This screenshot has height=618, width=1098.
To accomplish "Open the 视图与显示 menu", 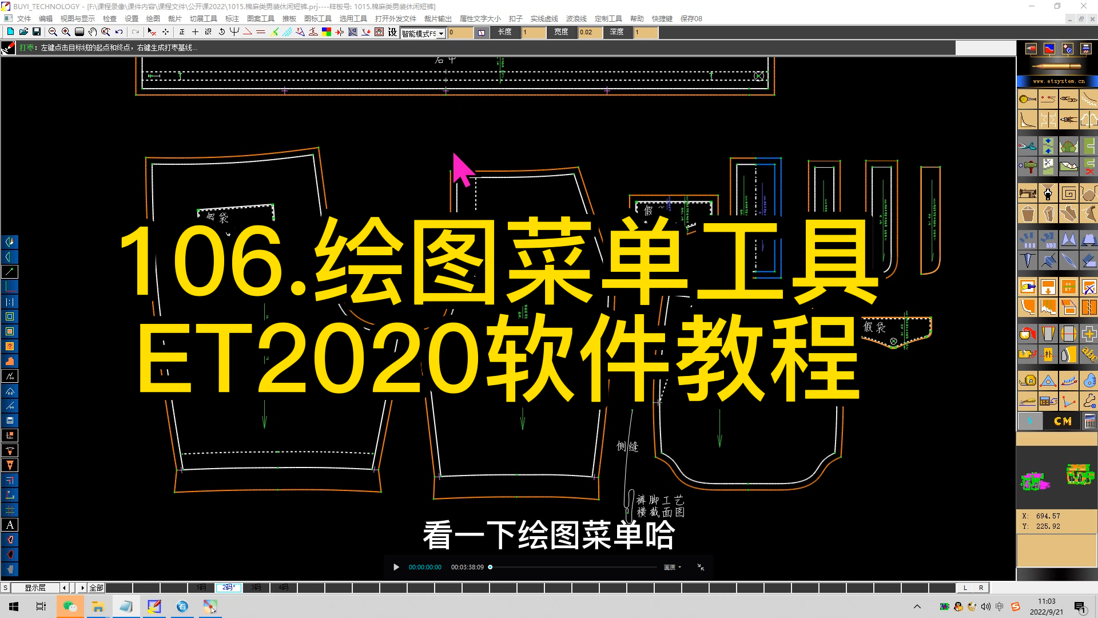I will point(78,19).
